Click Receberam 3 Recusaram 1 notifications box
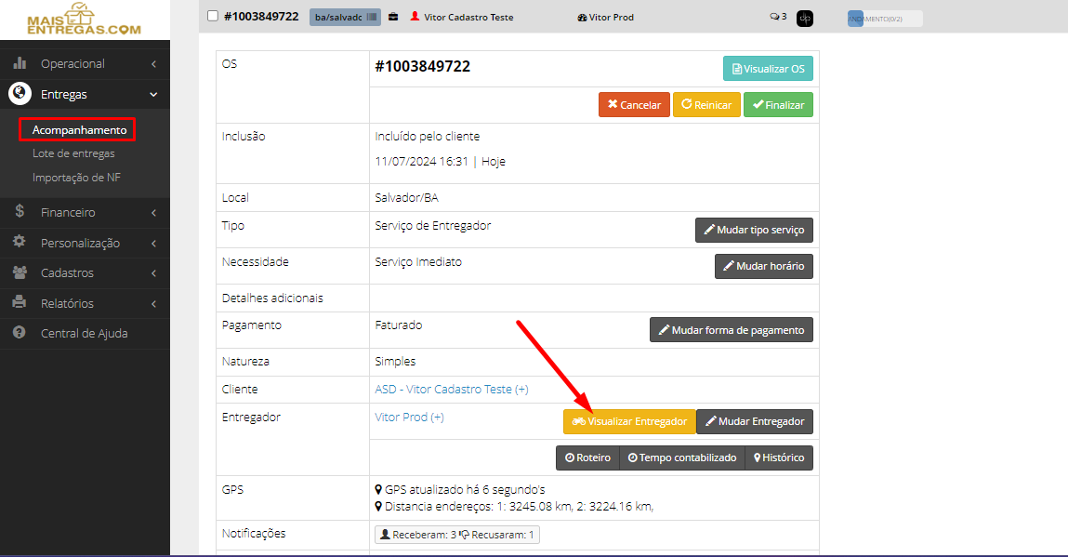 (457, 535)
